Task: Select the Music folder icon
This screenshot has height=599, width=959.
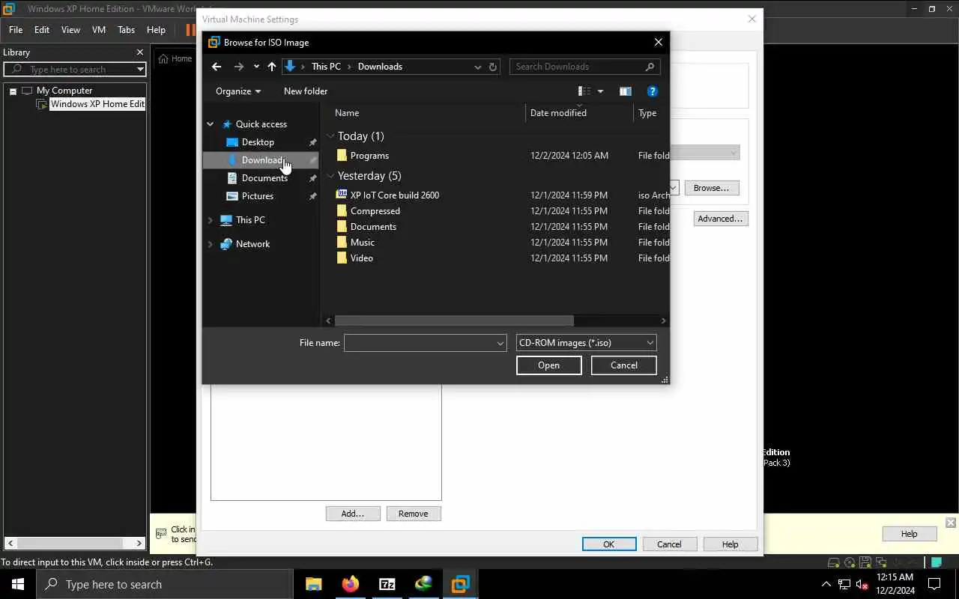Action: [x=342, y=243]
